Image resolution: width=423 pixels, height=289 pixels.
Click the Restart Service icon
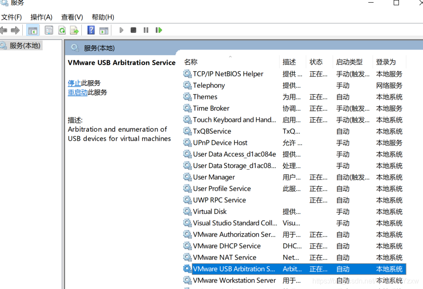[x=159, y=30]
